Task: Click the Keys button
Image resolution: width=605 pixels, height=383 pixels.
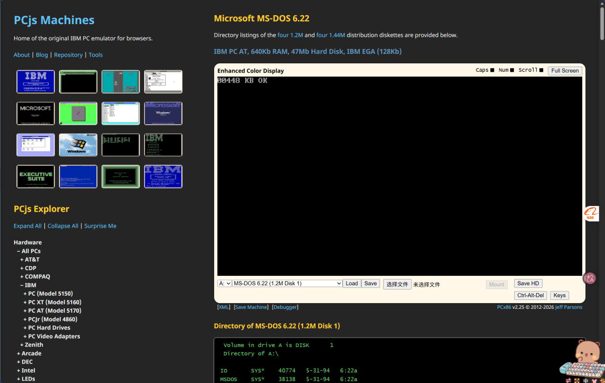Action: click(560, 296)
